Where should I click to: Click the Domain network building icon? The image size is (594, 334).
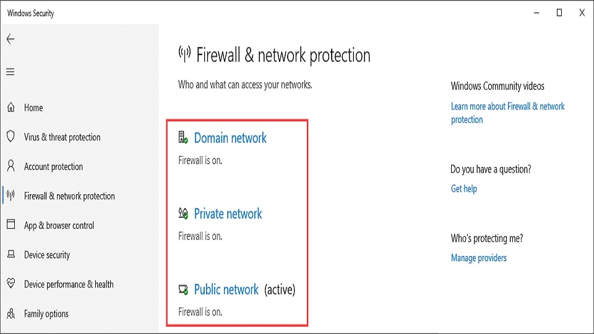[x=183, y=137]
